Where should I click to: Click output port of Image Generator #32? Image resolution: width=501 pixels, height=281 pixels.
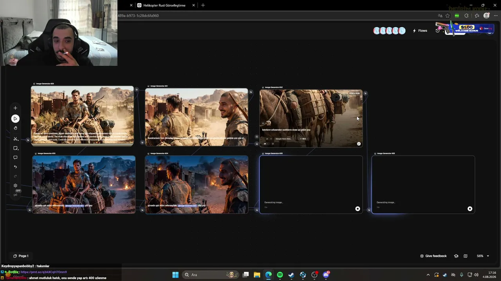(x=365, y=93)
